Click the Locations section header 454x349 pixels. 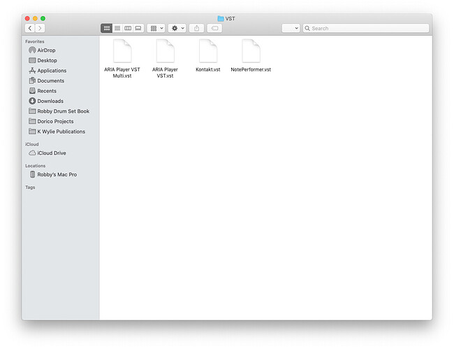coord(36,166)
